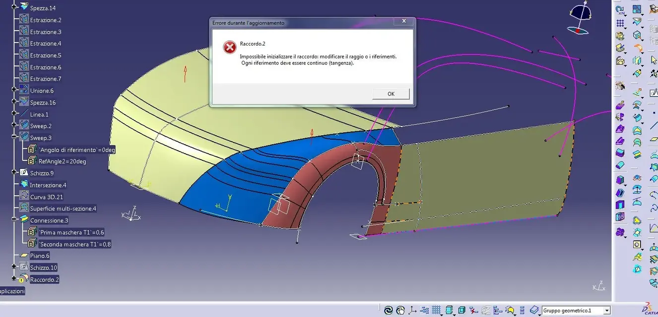Viewport: 658px width, 317px height.
Task: Click the spiral update icon in bottom toolbar
Action: click(x=389, y=311)
